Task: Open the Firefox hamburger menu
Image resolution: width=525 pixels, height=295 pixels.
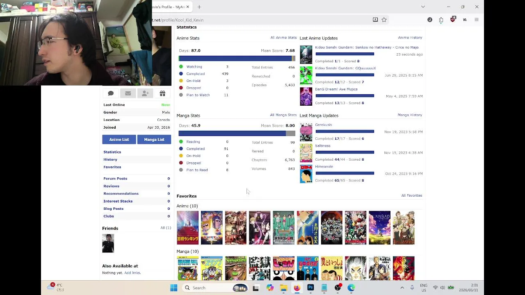Action: [476, 20]
